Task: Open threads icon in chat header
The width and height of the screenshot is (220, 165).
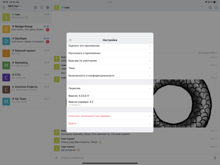Action: 210,8
